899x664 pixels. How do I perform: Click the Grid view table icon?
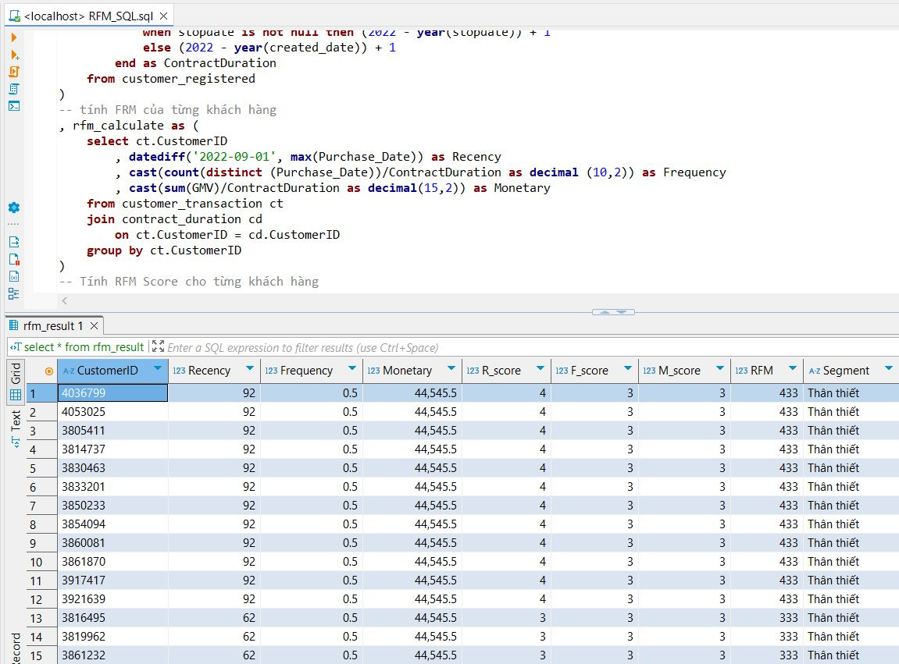[16, 395]
